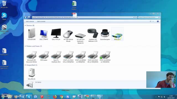Click the Help question mark icon
Screen dimensions: 177x99
click(x=158, y=21)
